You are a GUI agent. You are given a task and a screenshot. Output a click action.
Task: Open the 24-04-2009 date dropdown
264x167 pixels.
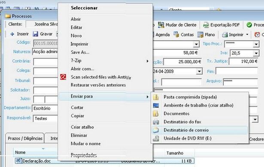[199, 71]
